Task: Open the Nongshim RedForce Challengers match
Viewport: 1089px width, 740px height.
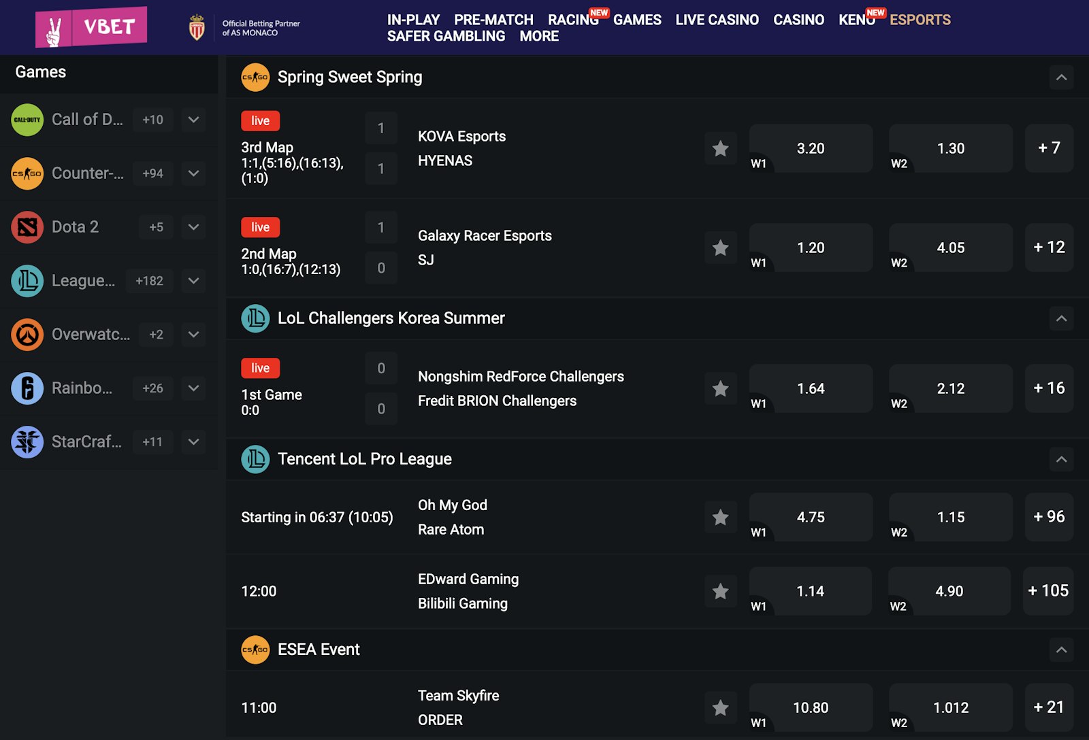Action: [x=521, y=377]
